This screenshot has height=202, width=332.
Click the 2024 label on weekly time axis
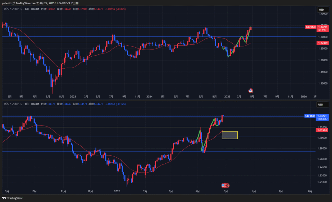149,96
